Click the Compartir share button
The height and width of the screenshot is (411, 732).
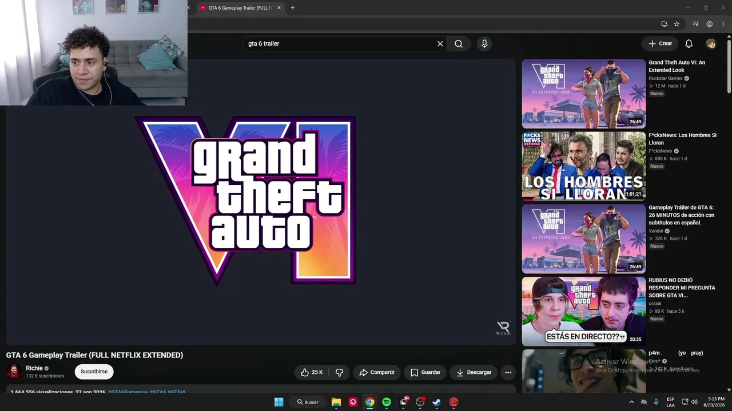click(x=377, y=372)
